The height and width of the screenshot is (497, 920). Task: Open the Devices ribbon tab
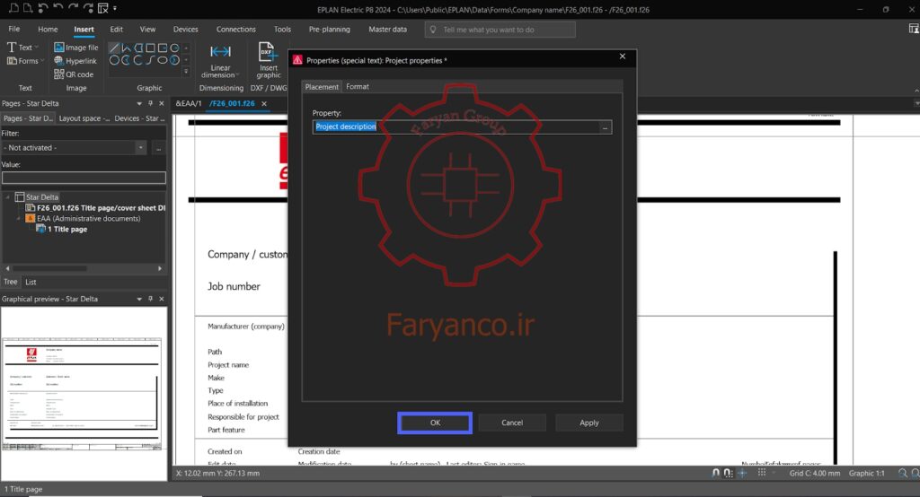pos(185,30)
